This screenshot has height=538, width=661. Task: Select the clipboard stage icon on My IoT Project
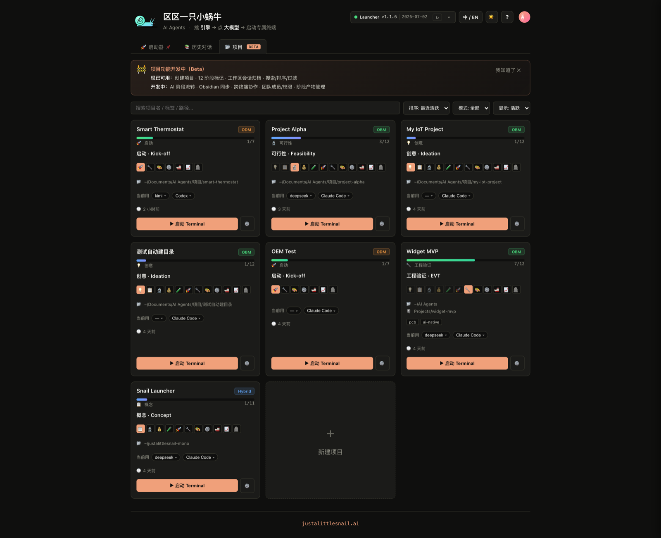tap(420, 167)
